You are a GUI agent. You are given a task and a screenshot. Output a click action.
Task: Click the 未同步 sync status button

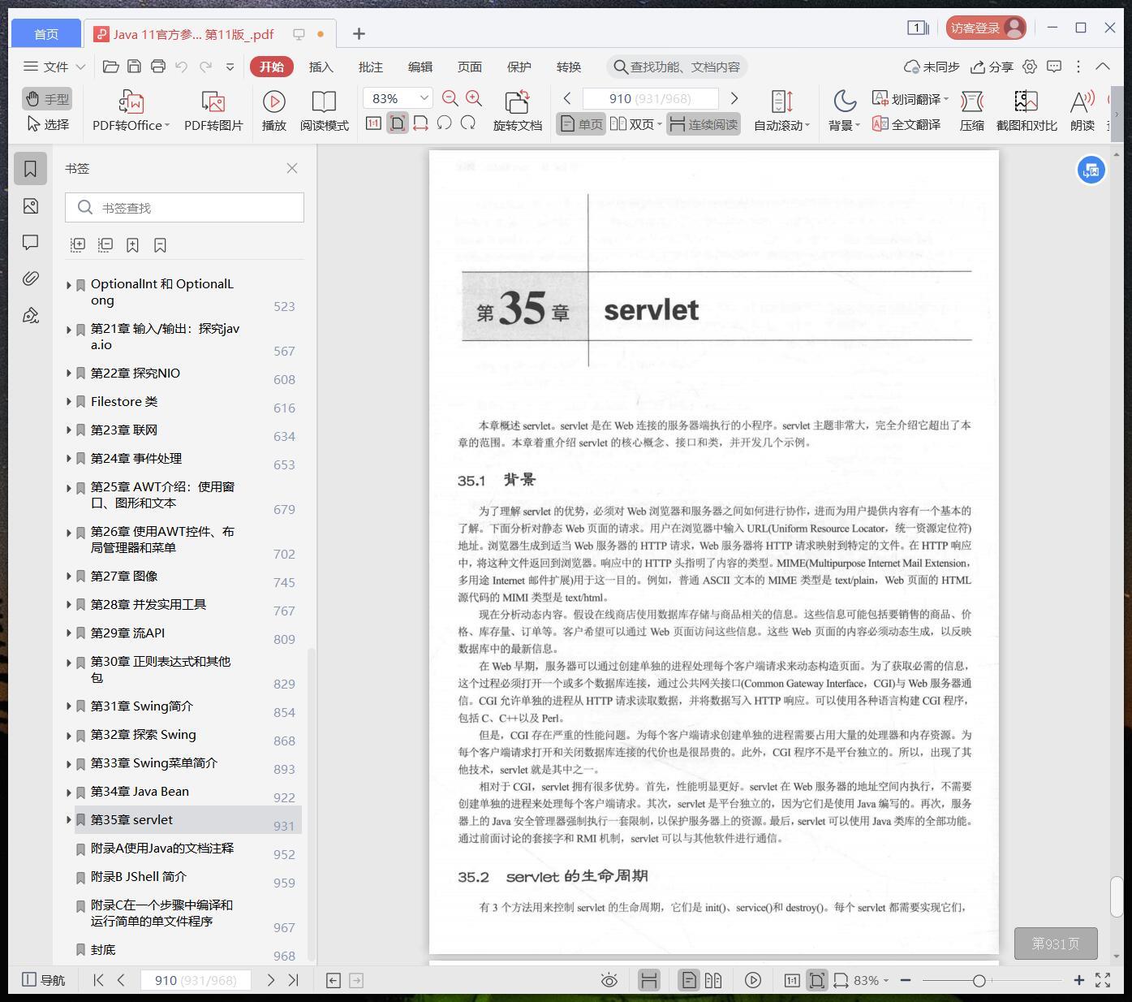932,67
